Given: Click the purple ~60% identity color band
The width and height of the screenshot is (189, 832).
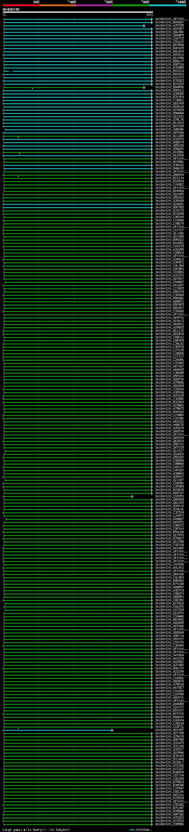Looking at the screenshot, I should (x=94, y=5).
